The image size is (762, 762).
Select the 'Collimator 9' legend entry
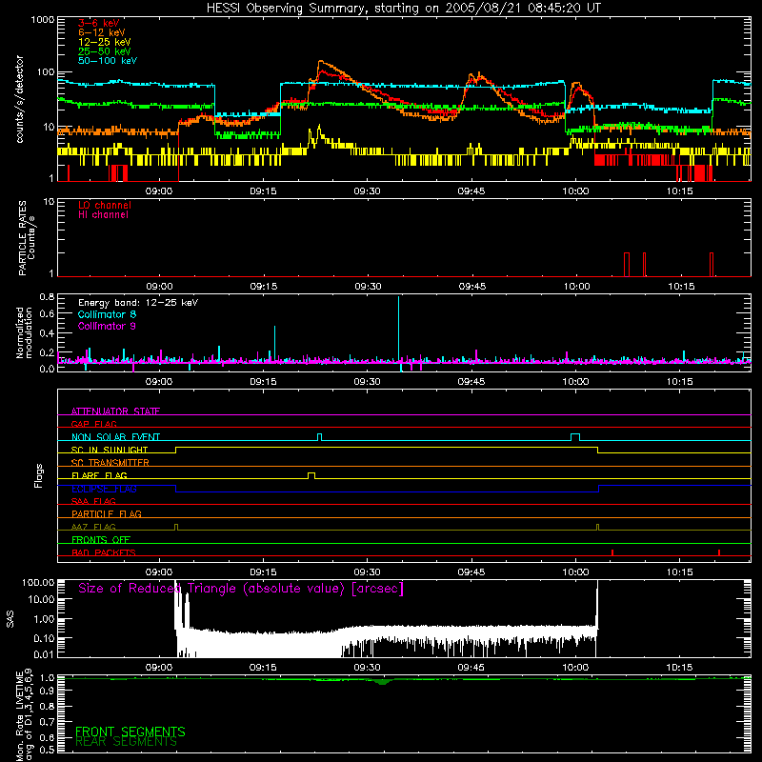107,326
